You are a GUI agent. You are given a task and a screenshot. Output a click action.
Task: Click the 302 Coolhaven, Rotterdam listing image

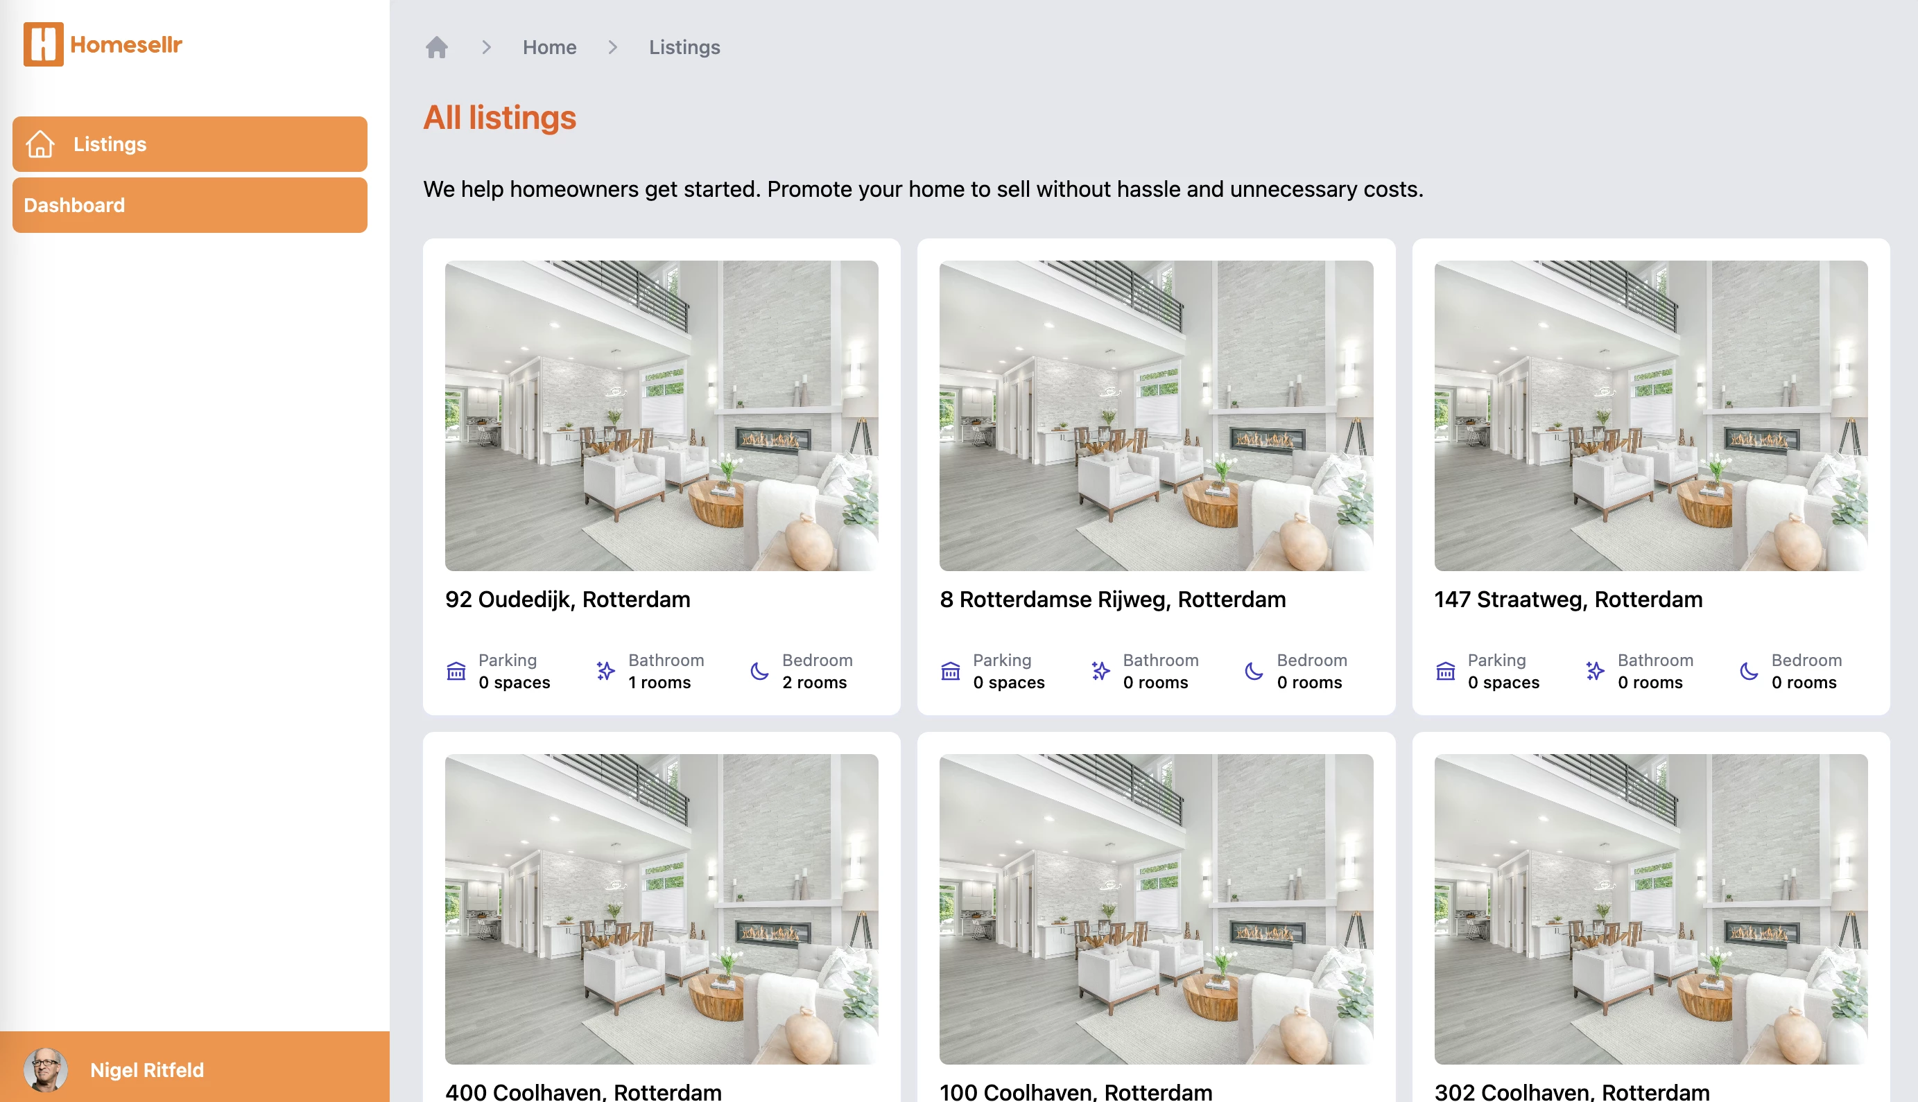point(1651,908)
